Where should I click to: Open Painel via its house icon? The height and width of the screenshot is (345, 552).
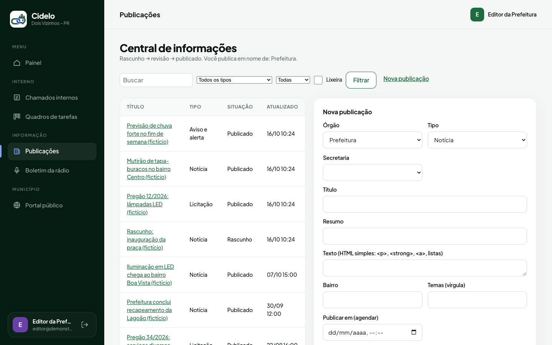[x=17, y=63]
